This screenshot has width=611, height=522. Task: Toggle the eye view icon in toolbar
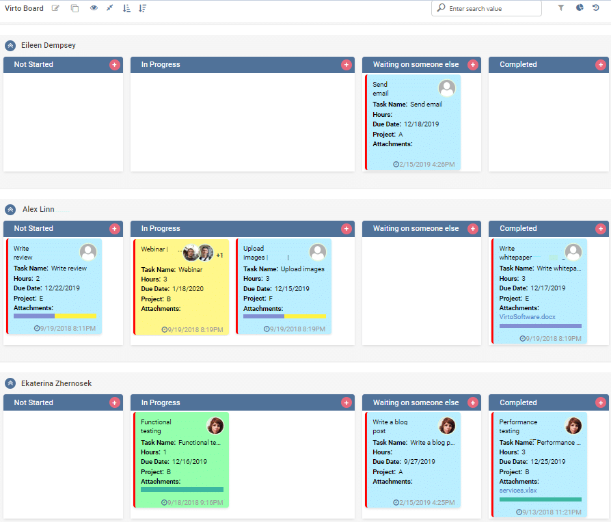(94, 8)
